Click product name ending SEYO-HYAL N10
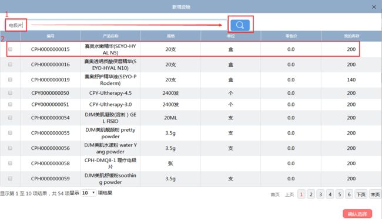This screenshot has width=382, height=219. click(x=110, y=64)
